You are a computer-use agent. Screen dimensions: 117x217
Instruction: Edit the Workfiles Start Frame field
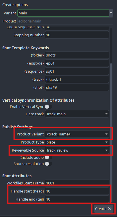pos(77,183)
